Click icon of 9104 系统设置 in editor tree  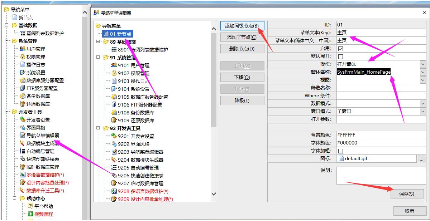tap(114, 89)
